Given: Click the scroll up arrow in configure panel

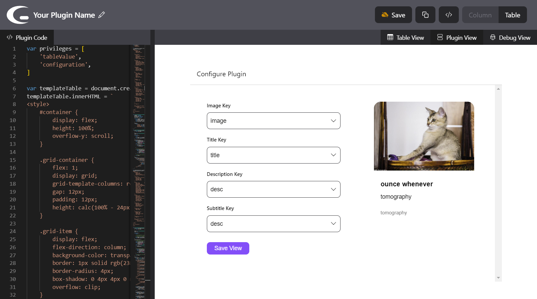Looking at the screenshot, I should pos(498,89).
